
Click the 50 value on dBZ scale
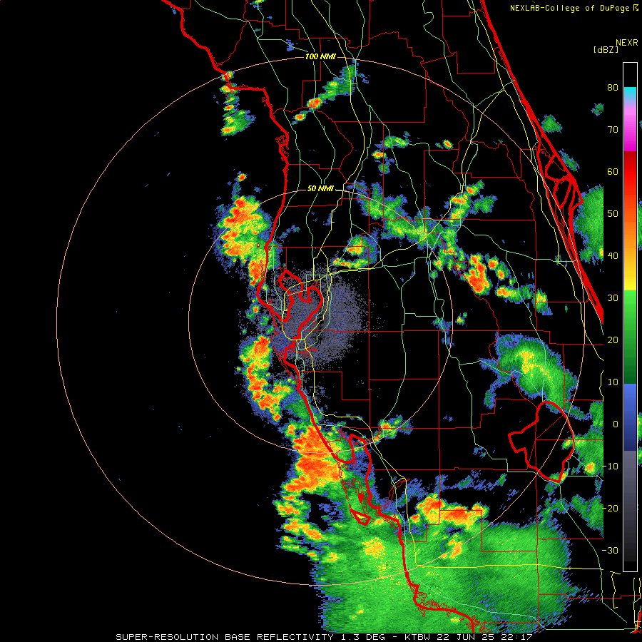[x=613, y=214]
